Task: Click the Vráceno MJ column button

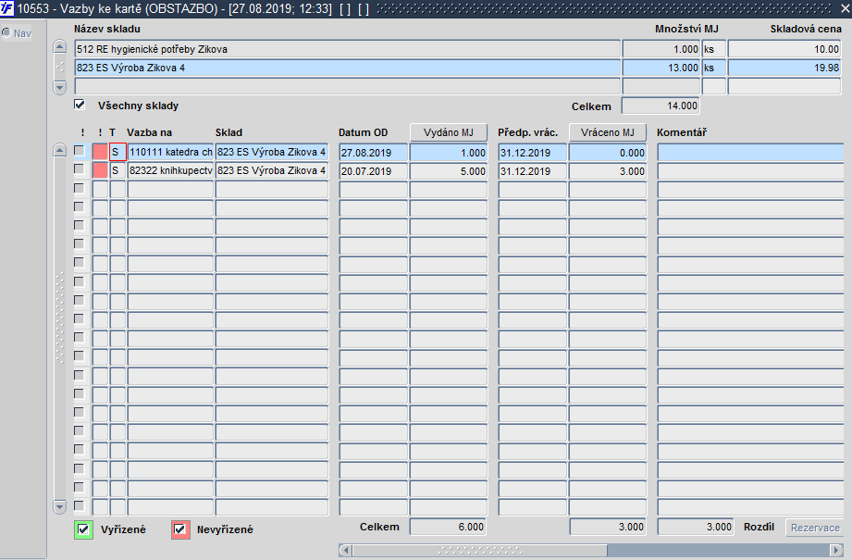Action: click(608, 132)
